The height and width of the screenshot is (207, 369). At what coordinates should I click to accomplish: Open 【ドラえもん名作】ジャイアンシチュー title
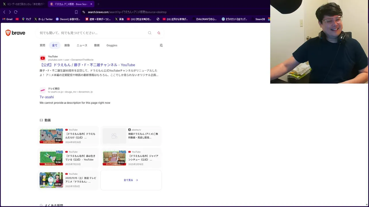tap(143, 158)
